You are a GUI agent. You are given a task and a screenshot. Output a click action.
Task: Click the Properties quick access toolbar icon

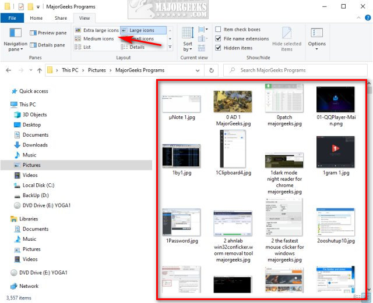(x=21, y=6)
